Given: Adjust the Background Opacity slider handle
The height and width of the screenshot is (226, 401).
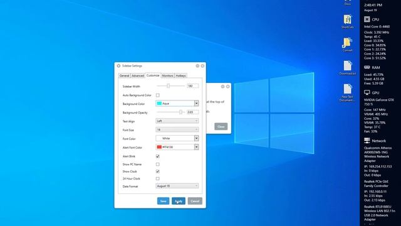Looking at the screenshot, I should click(x=181, y=112).
